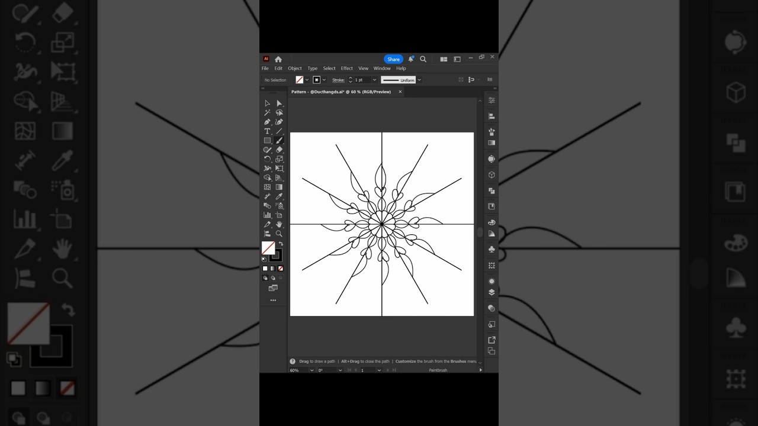The height and width of the screenshot is (426, 758).
Task: Open the Symbols panel club icon
Action: 492,250
